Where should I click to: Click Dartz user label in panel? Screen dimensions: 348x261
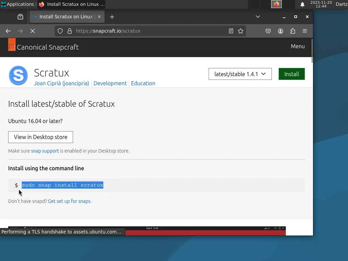click(x=341, y=4)
